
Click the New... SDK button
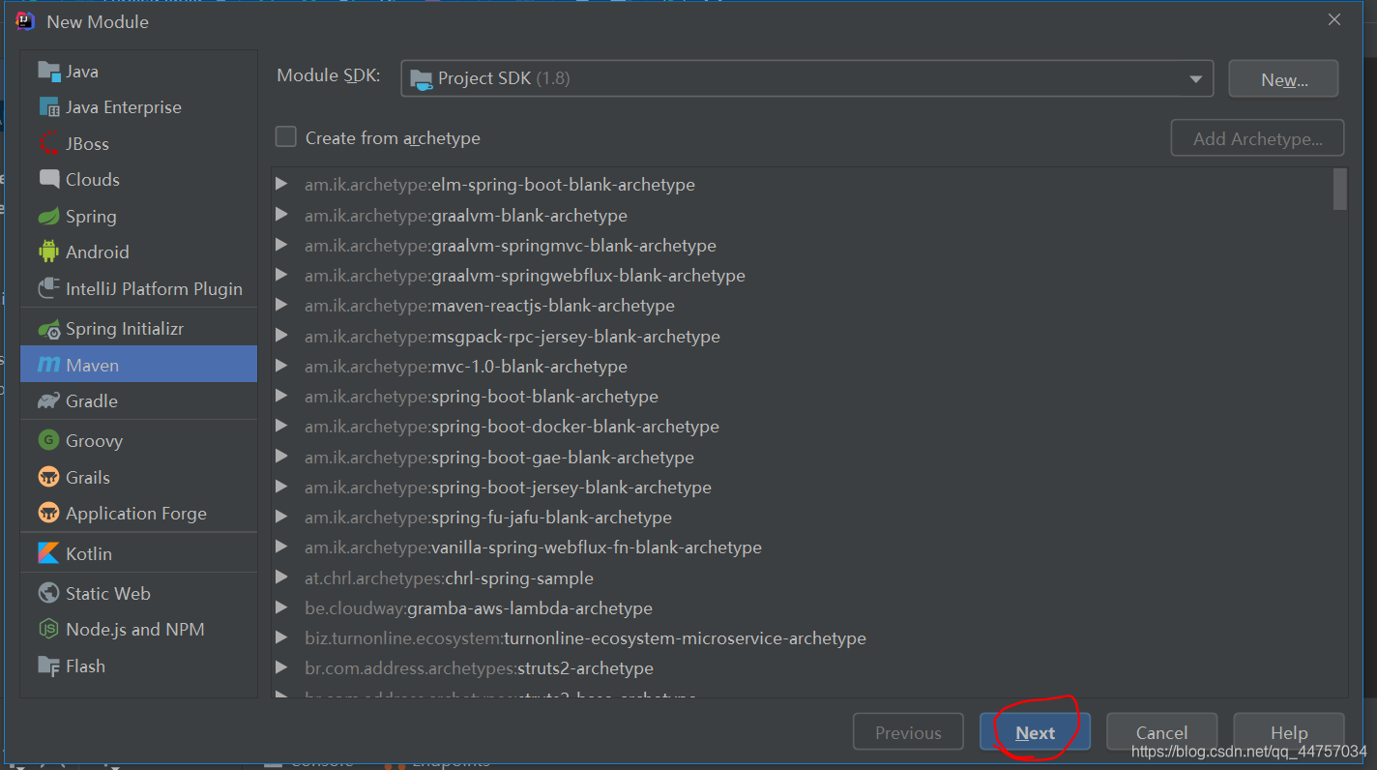click(1284, 79)
